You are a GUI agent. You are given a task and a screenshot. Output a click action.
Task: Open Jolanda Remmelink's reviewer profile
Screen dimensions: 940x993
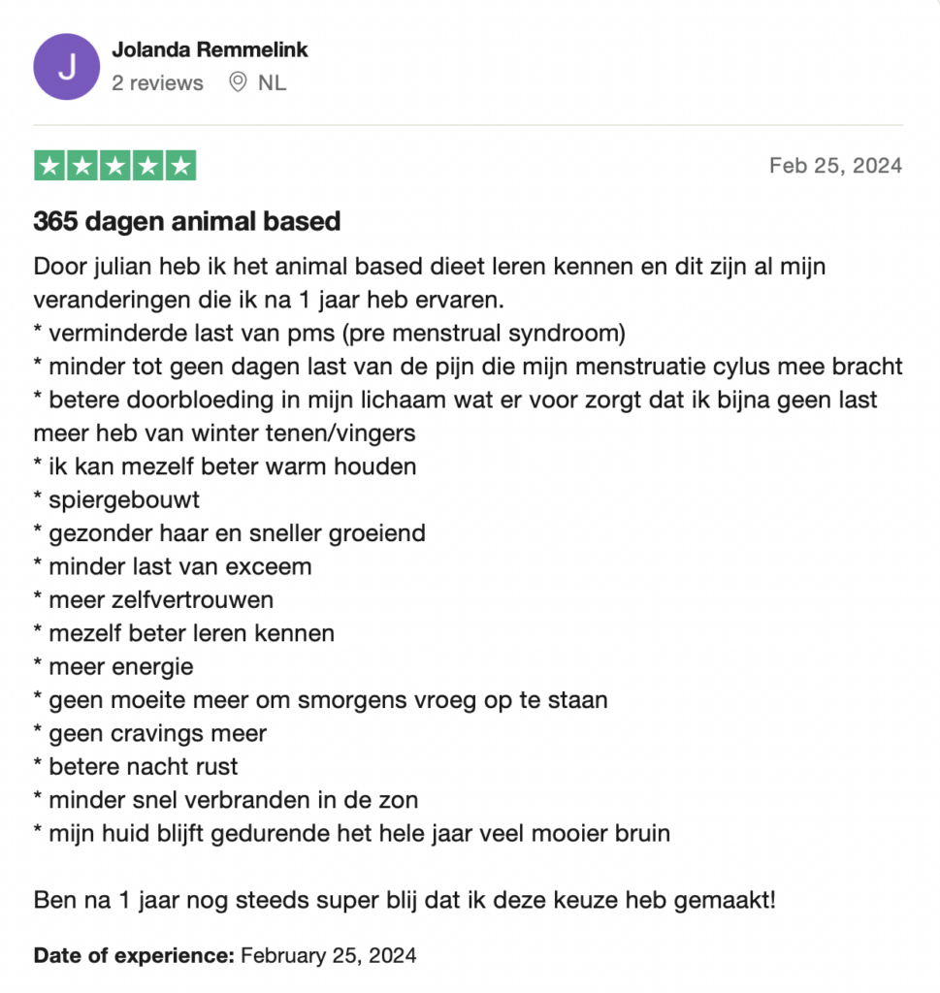(x=210, y=49)
